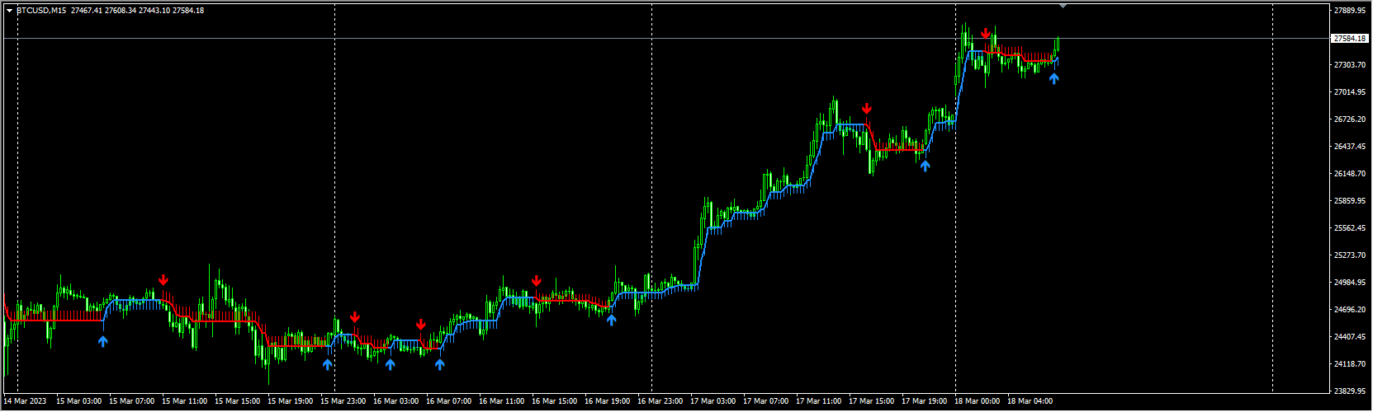The height and width of the screenshot is (412, 1373).
Task: Click the 27014.95 price axis label
Action: 1348,92
